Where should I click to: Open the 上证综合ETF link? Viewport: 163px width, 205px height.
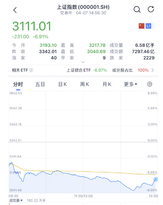pos(87,70)
